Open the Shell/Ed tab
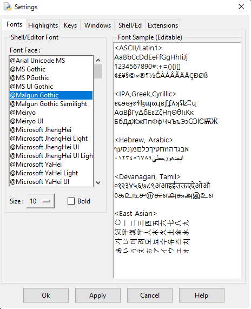This screenshot has height=309, width=251. coord(130,25)
